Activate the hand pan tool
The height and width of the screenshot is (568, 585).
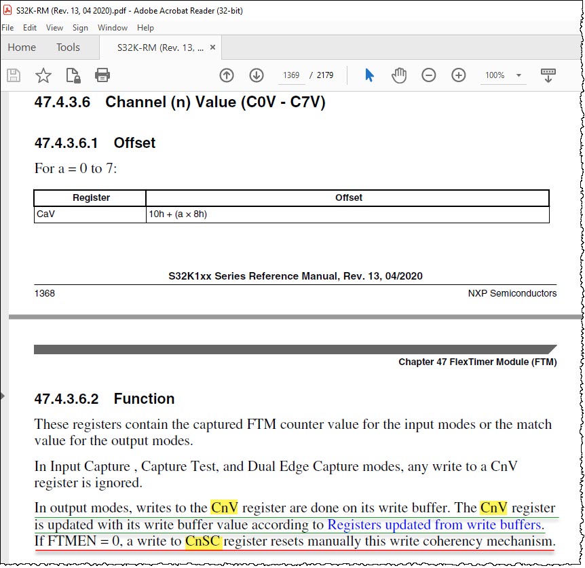(399, 75)
